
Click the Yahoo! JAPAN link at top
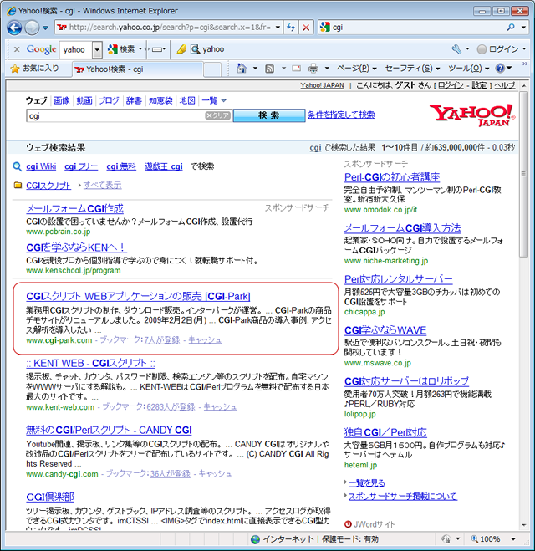322,85
